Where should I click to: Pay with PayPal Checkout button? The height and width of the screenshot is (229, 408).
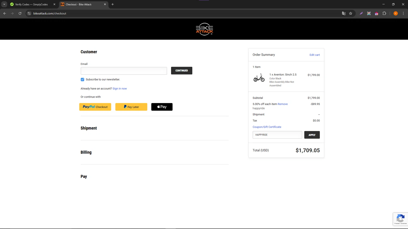tap(95, 107)
